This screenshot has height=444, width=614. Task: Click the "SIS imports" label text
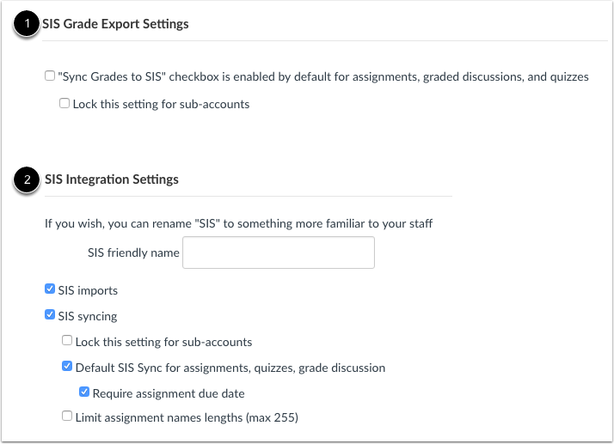coord(88,290)
